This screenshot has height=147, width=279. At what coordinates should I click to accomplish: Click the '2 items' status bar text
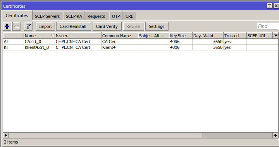point(11,142)
